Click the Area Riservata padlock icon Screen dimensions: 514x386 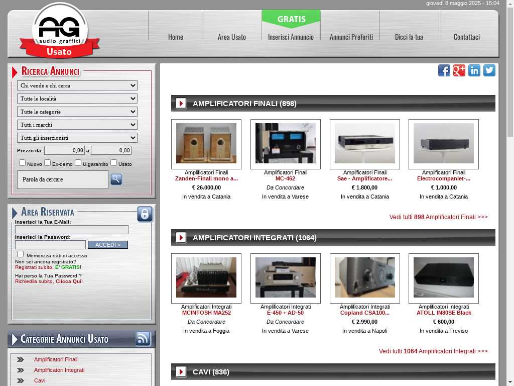(x=145, y=214)
